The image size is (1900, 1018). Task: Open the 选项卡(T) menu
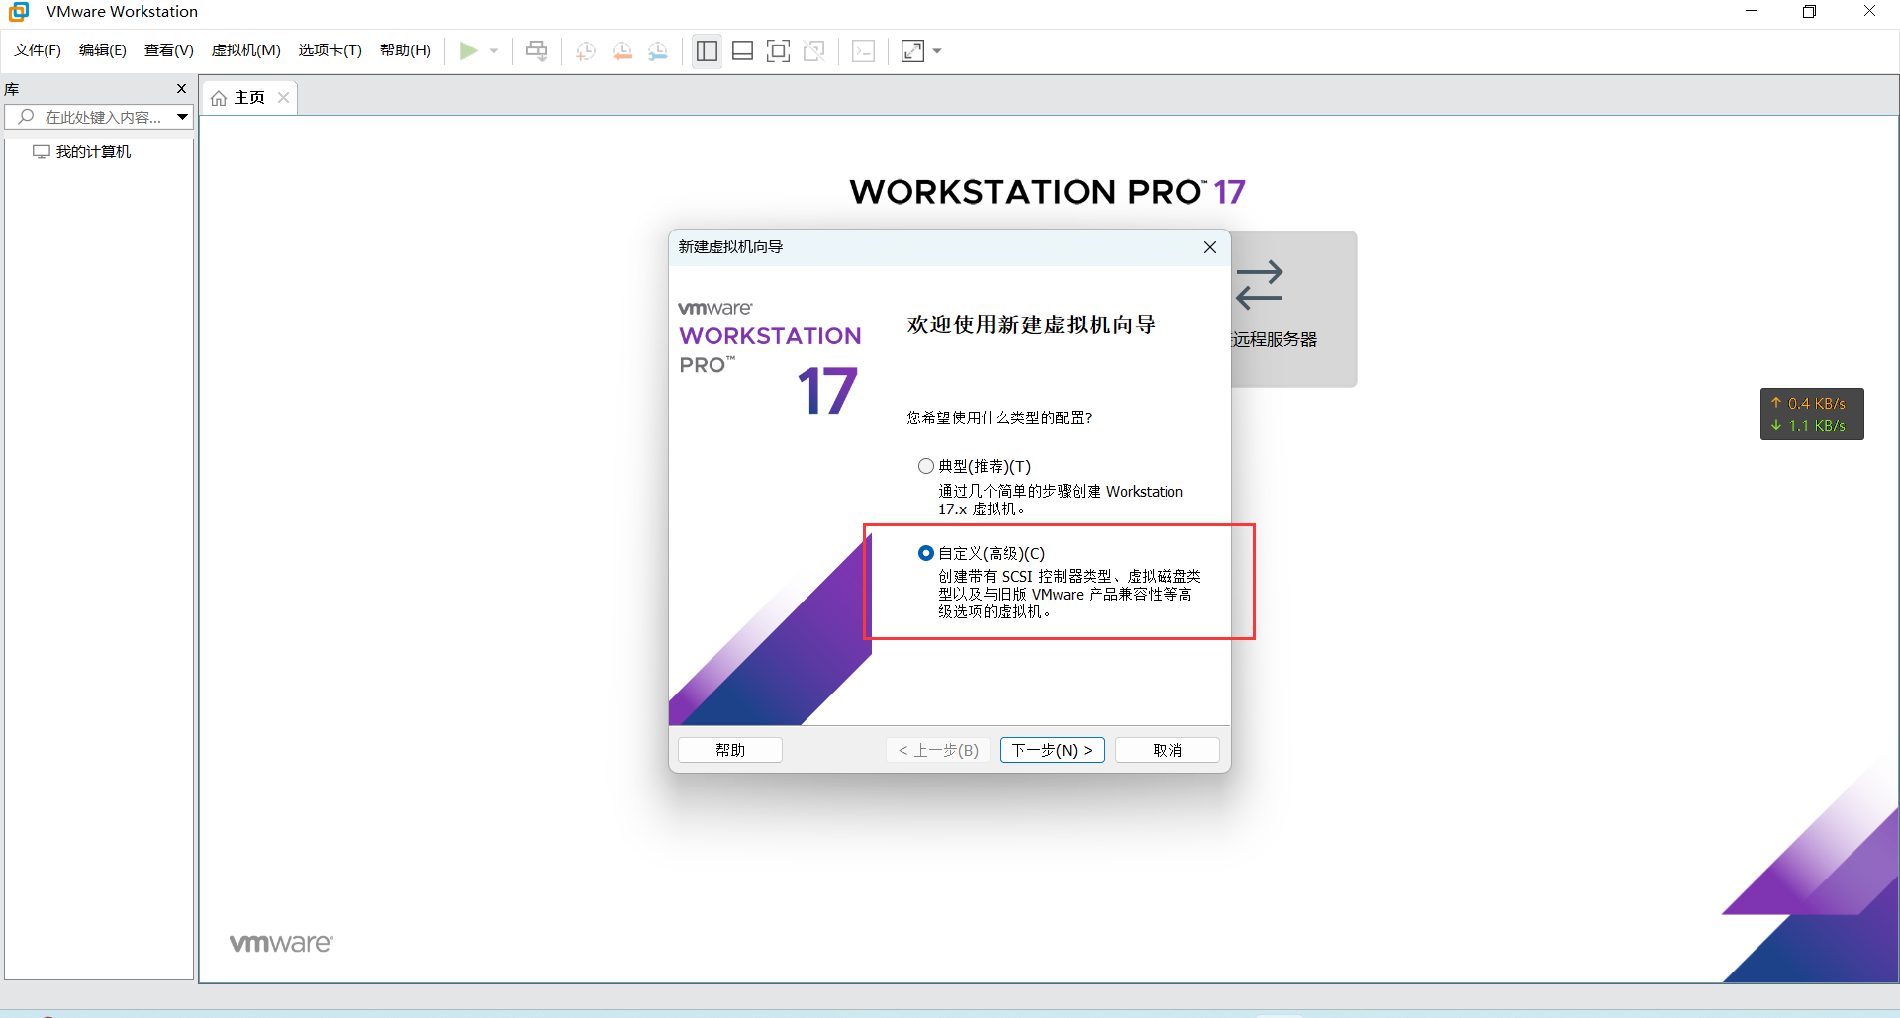pos(331,50)
